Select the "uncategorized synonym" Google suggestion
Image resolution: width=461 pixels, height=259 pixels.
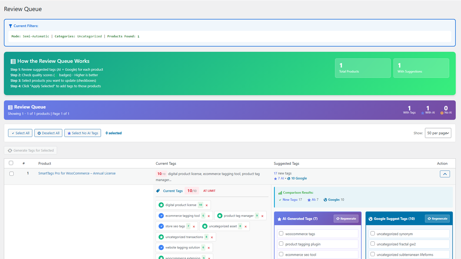(372, 233)
